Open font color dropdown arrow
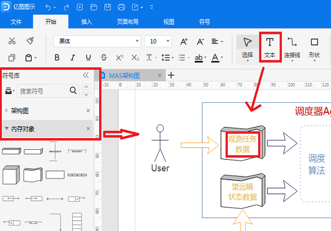 click(222, 57)
